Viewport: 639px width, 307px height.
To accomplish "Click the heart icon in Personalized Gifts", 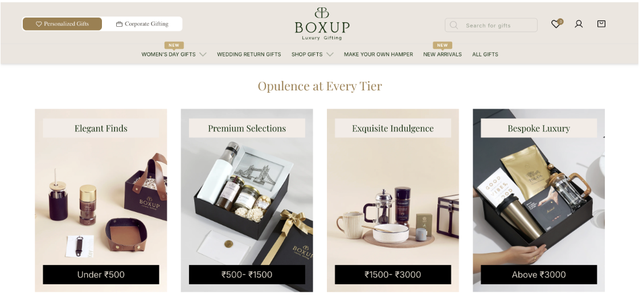I will [39, 24].
